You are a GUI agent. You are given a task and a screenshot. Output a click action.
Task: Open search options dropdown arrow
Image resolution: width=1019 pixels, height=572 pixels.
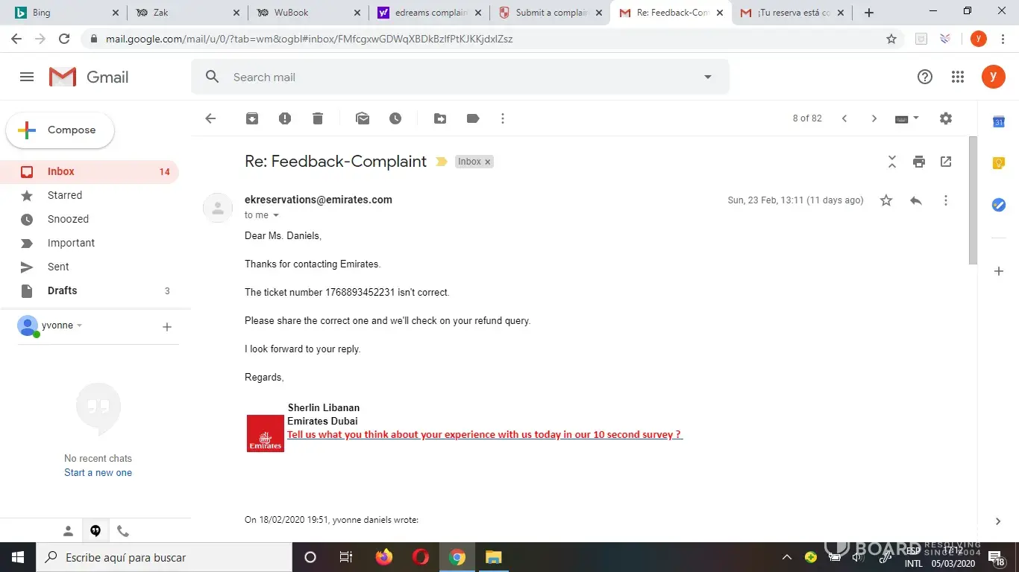click(x=708, y=77)
